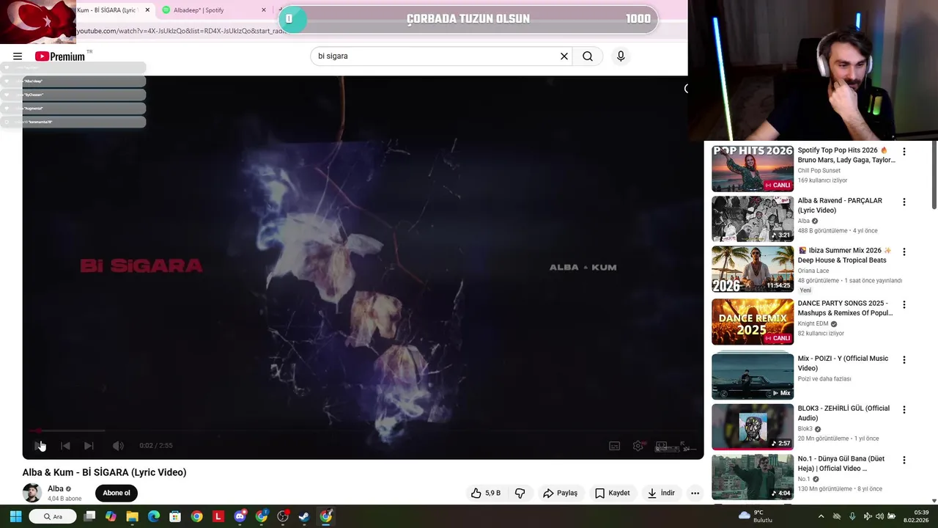The image size is (938, 528).
Task: Skip to next video in player
Action: click(89, 446)
